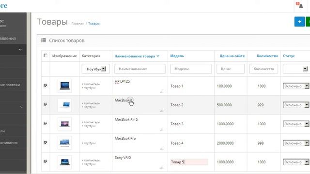Viewport: 310px width, 174px height.
Task: Uncheck the HP LP125 row checkbox
Action: (x=46, y=86)
